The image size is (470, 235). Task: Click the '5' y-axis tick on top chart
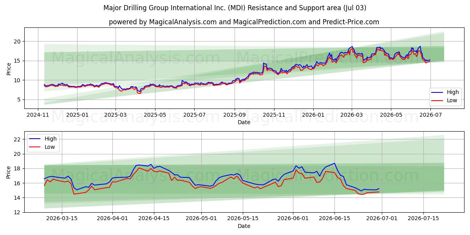coord(19,99)
